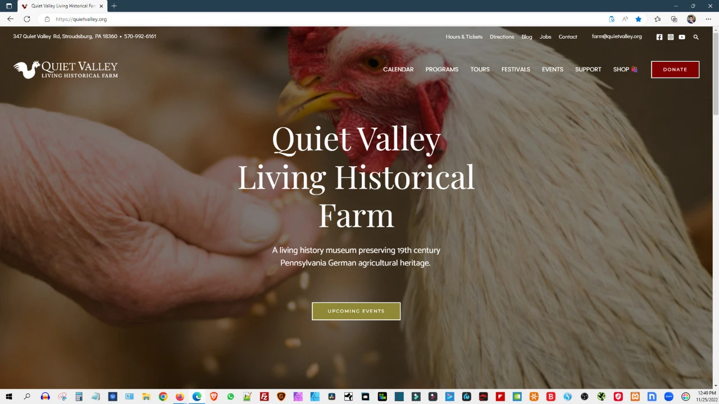This screenshot has width=719, height=404.
Task: Select the Tours menu item
Action: coord(480,70)
